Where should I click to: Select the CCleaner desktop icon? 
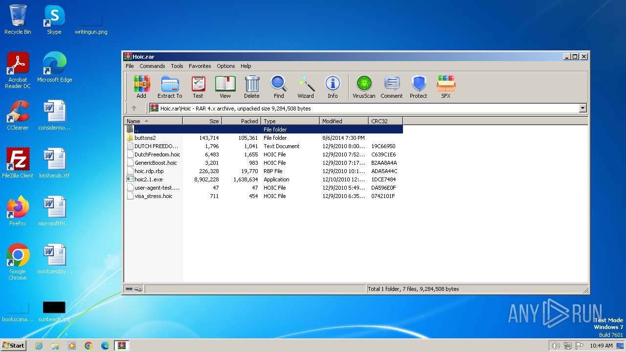(x=18, y=115)
